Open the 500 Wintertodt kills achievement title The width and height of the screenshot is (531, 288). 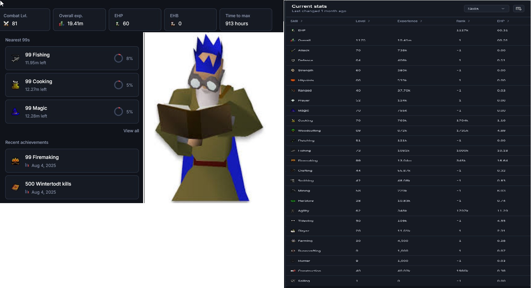coord(48,184)
